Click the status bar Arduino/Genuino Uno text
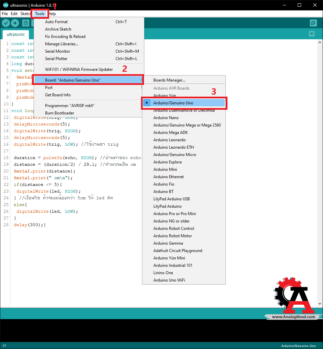Image resolution: width=323 pixels, height=349 pixels. (x=298, y=346)
